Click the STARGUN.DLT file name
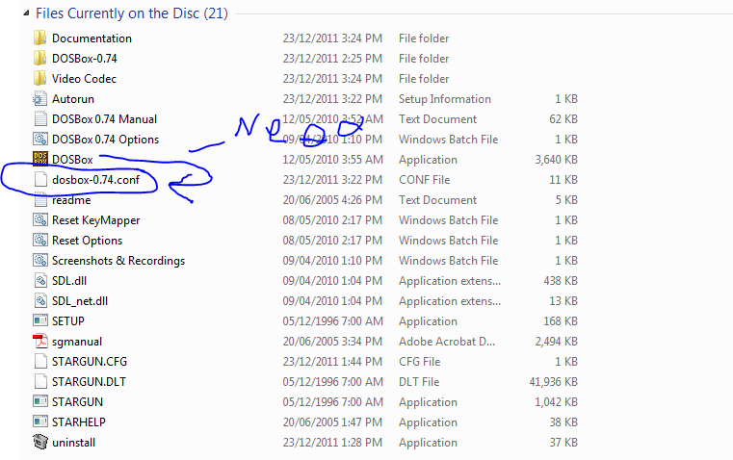The image size is (733, 460). point(90,382)
